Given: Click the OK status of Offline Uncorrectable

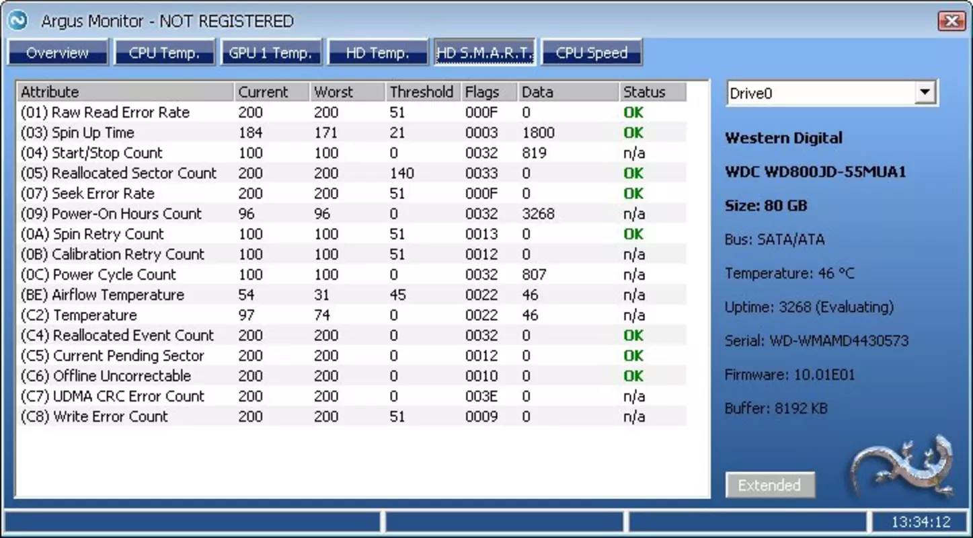Looking at the screenshot, I should [633, 376].
